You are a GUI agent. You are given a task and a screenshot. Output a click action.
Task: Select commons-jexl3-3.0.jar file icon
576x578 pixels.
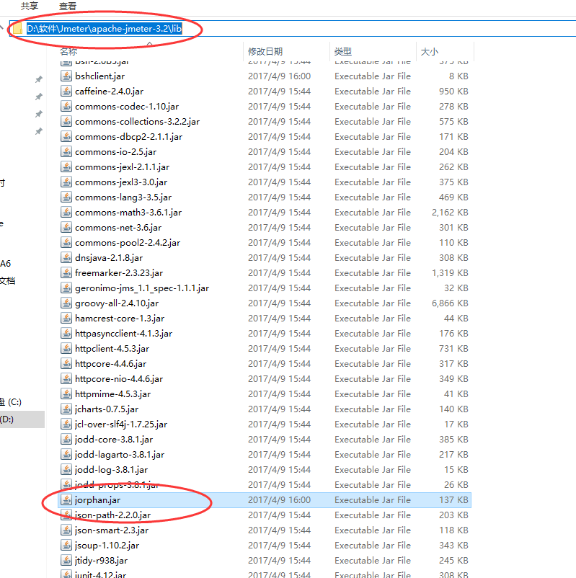(x=66, y=182)
